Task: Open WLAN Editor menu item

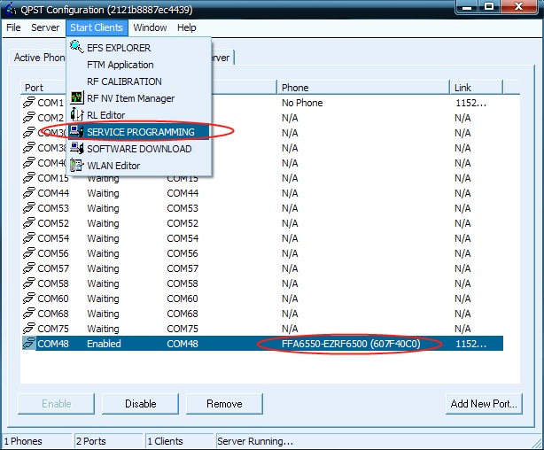Action: 139,166
